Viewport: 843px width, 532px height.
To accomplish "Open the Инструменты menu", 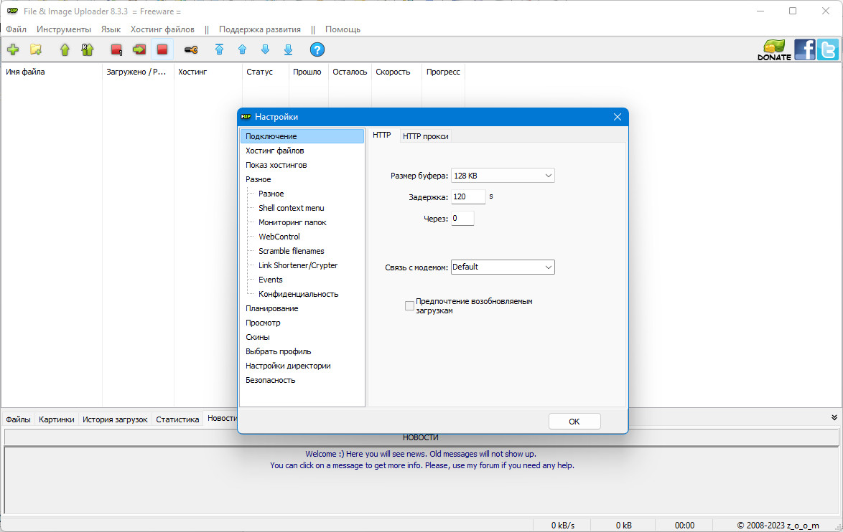I will 63,29.
